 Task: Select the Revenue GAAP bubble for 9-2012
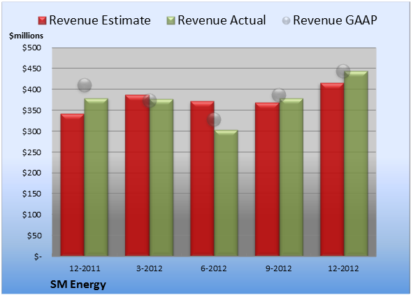(x=279, y=95)
